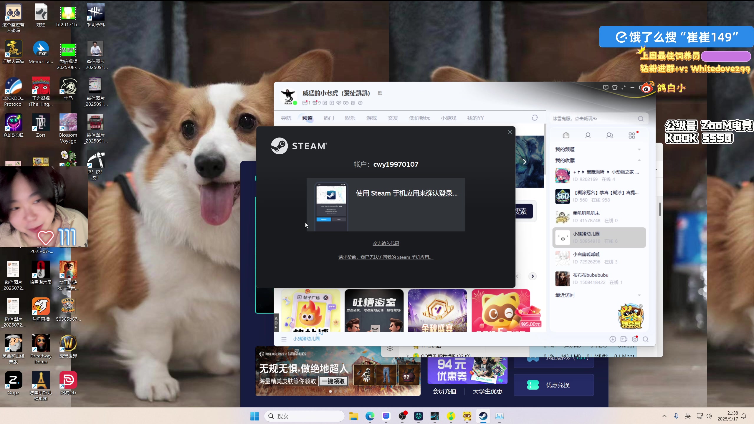Viewport: 754px width, 424px height.
Task: Show hidden system tray icons
Action: pos(664,416)
